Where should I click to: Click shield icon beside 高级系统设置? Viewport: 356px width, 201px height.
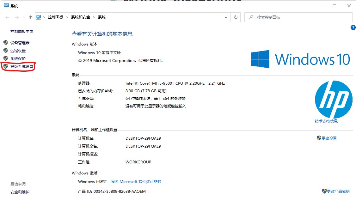[6, 66]
